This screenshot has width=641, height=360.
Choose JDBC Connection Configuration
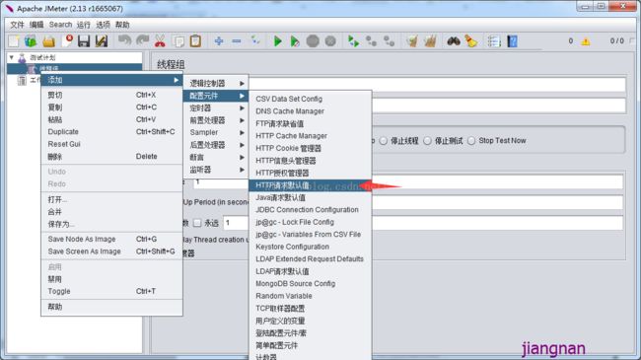310,209
